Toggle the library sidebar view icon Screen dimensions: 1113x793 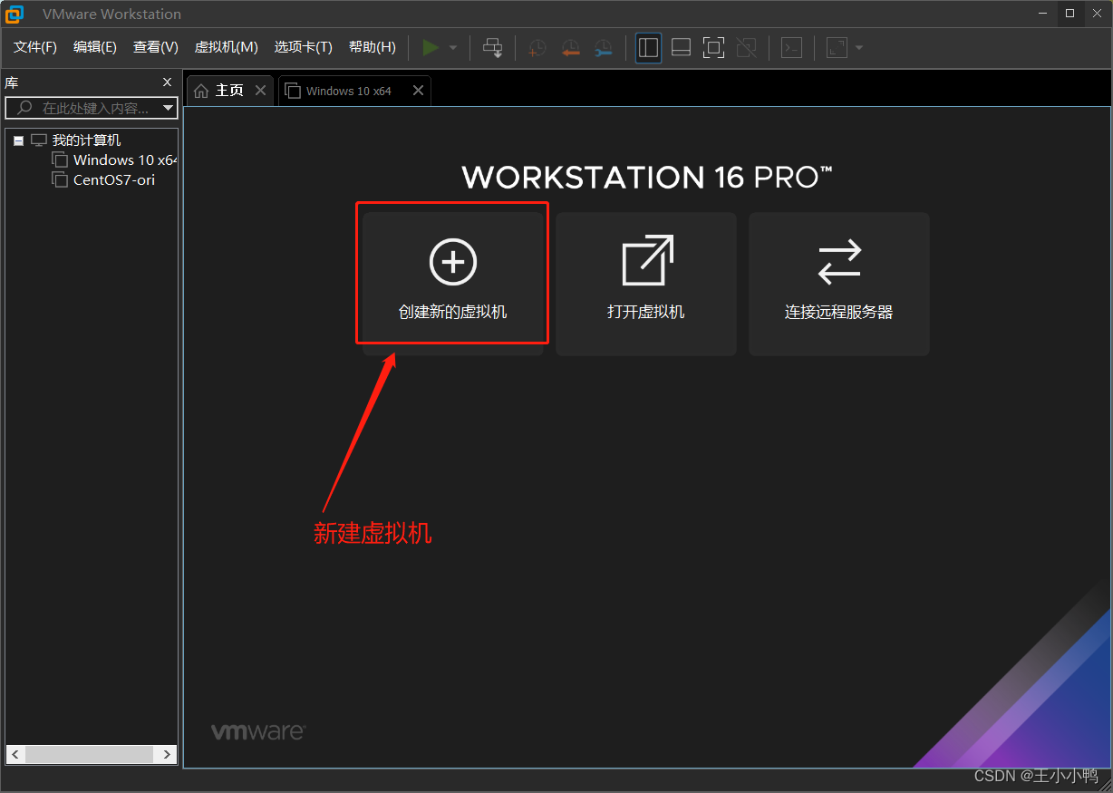[648, 47]
